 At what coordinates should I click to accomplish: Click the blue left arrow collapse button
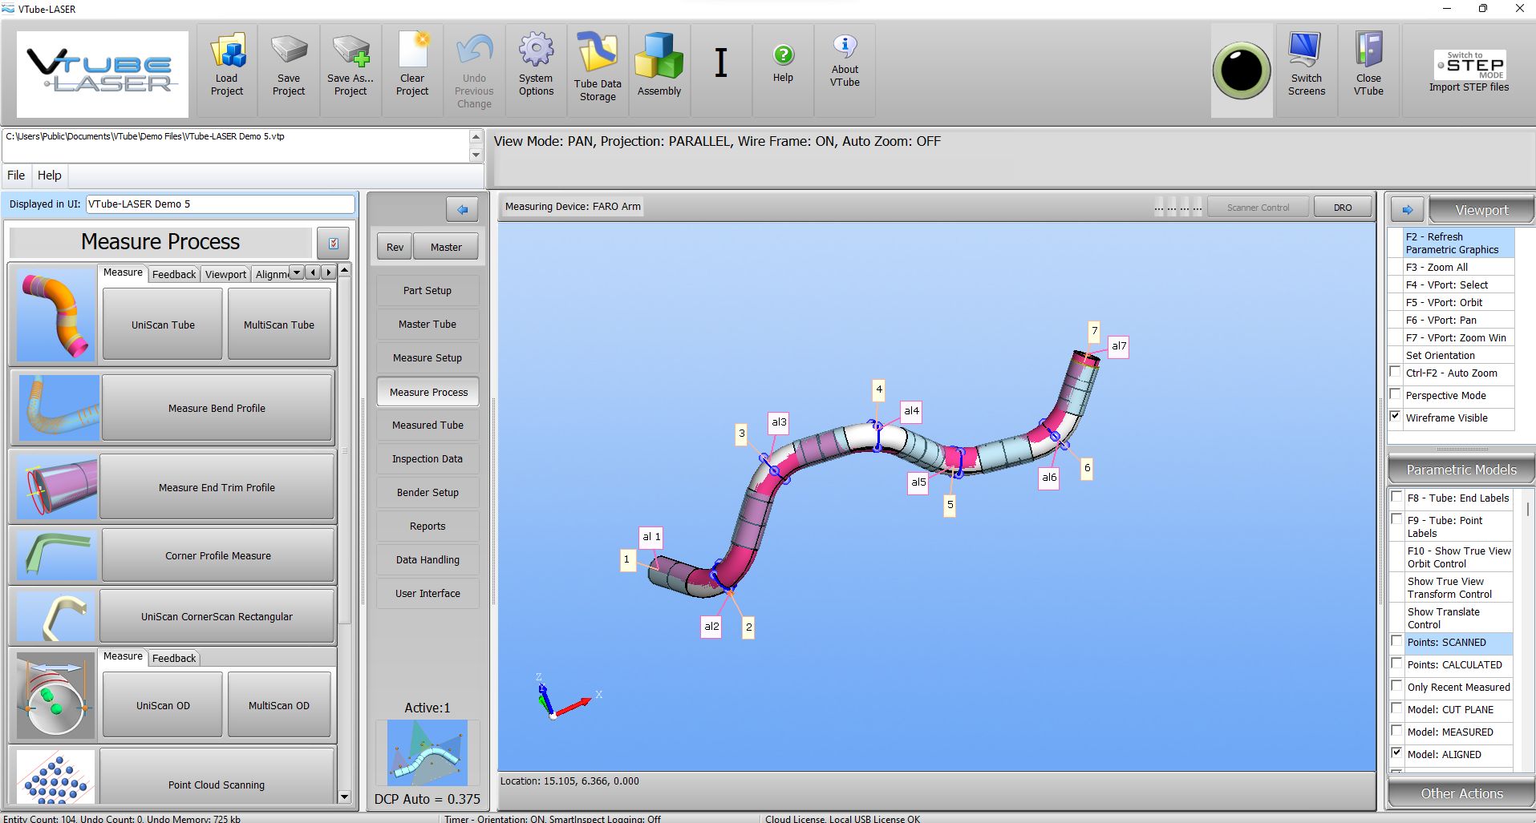[x=462, y=210]
